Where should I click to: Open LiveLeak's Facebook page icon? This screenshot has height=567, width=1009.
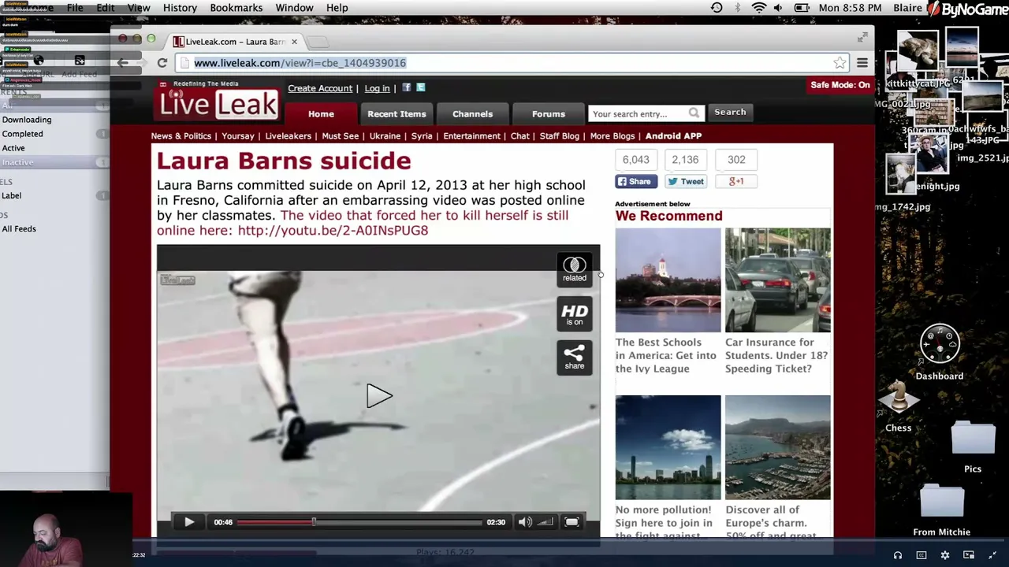407,87
